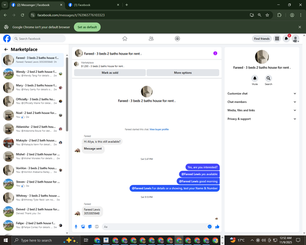Click the back arrow beside Marketplace
The width and height of the screenshot is (306, 245).
6,50
